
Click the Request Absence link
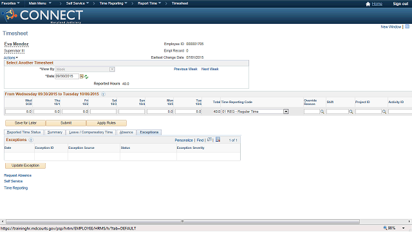tap(17, 175)
